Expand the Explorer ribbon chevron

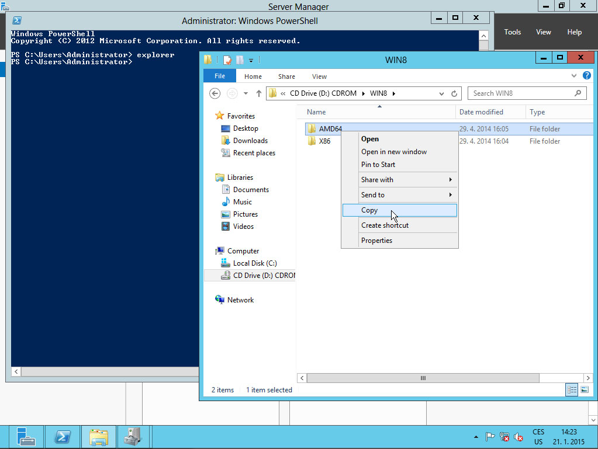573,76
